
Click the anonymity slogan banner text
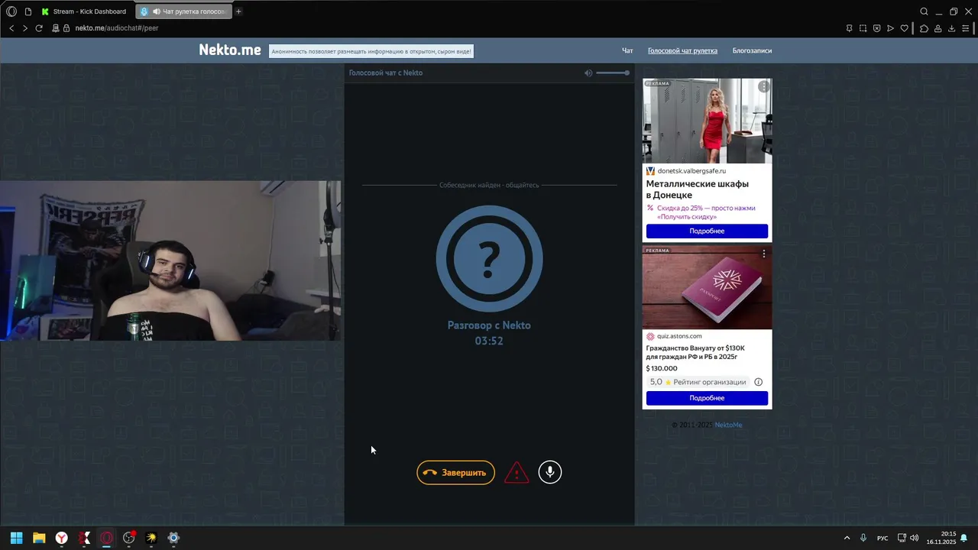coord(371,51)
